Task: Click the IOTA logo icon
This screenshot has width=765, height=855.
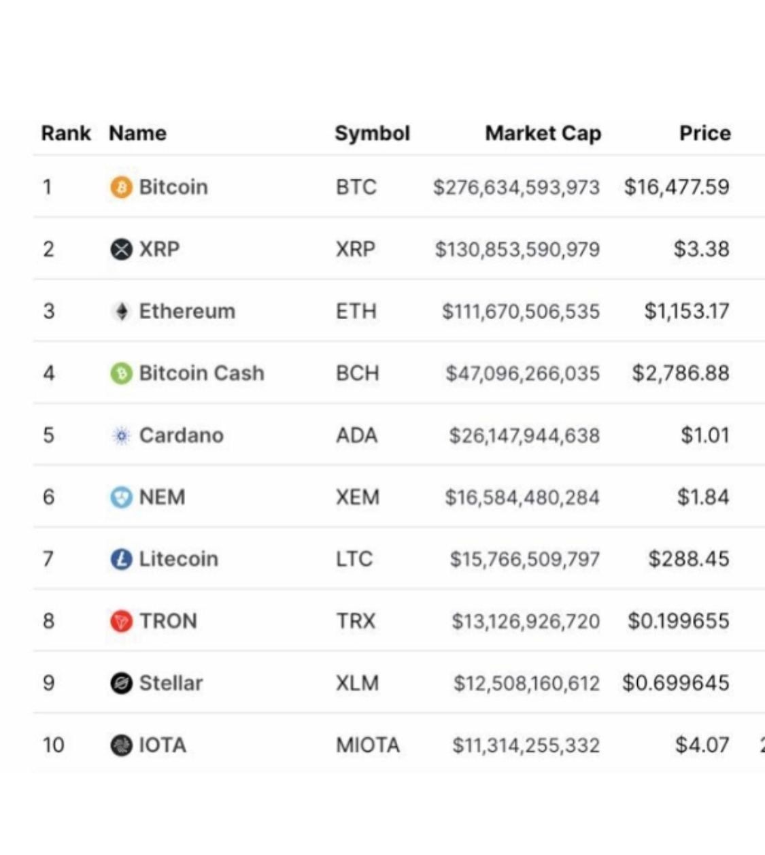Action: (x=121, y=745)
